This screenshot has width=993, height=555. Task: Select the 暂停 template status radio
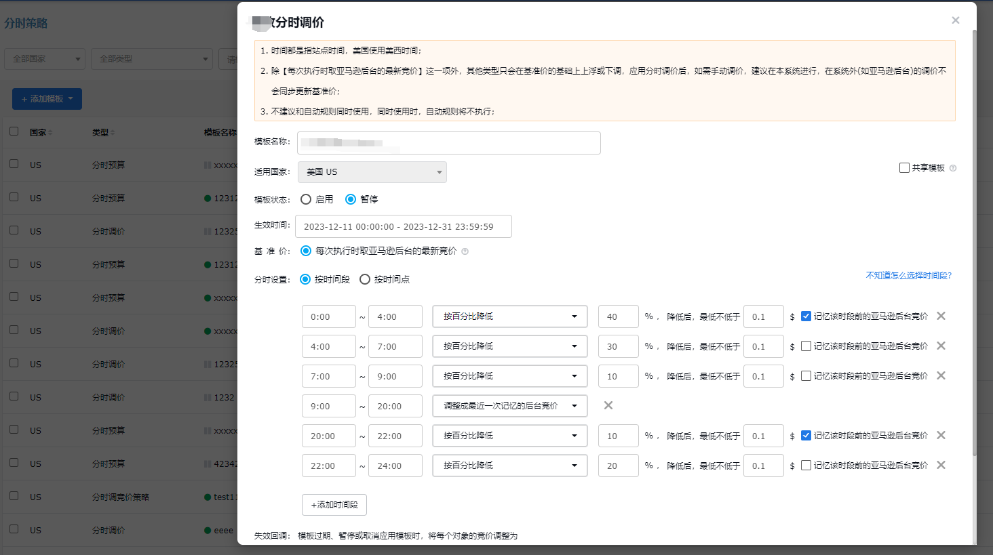click(351, 199)
